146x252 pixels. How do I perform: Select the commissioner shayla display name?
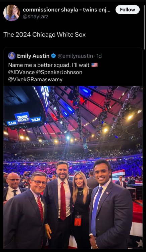coord(66,10)
